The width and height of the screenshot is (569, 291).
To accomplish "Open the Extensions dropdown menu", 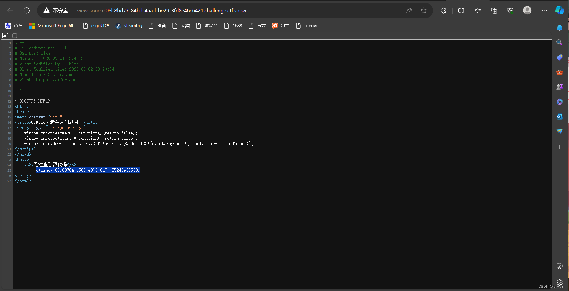I will tap(443, 11).
